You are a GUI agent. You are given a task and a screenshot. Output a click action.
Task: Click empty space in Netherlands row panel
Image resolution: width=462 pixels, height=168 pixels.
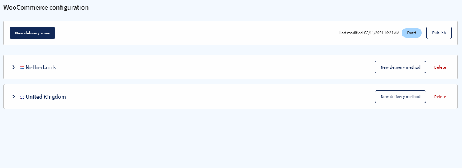pos(215,67)
